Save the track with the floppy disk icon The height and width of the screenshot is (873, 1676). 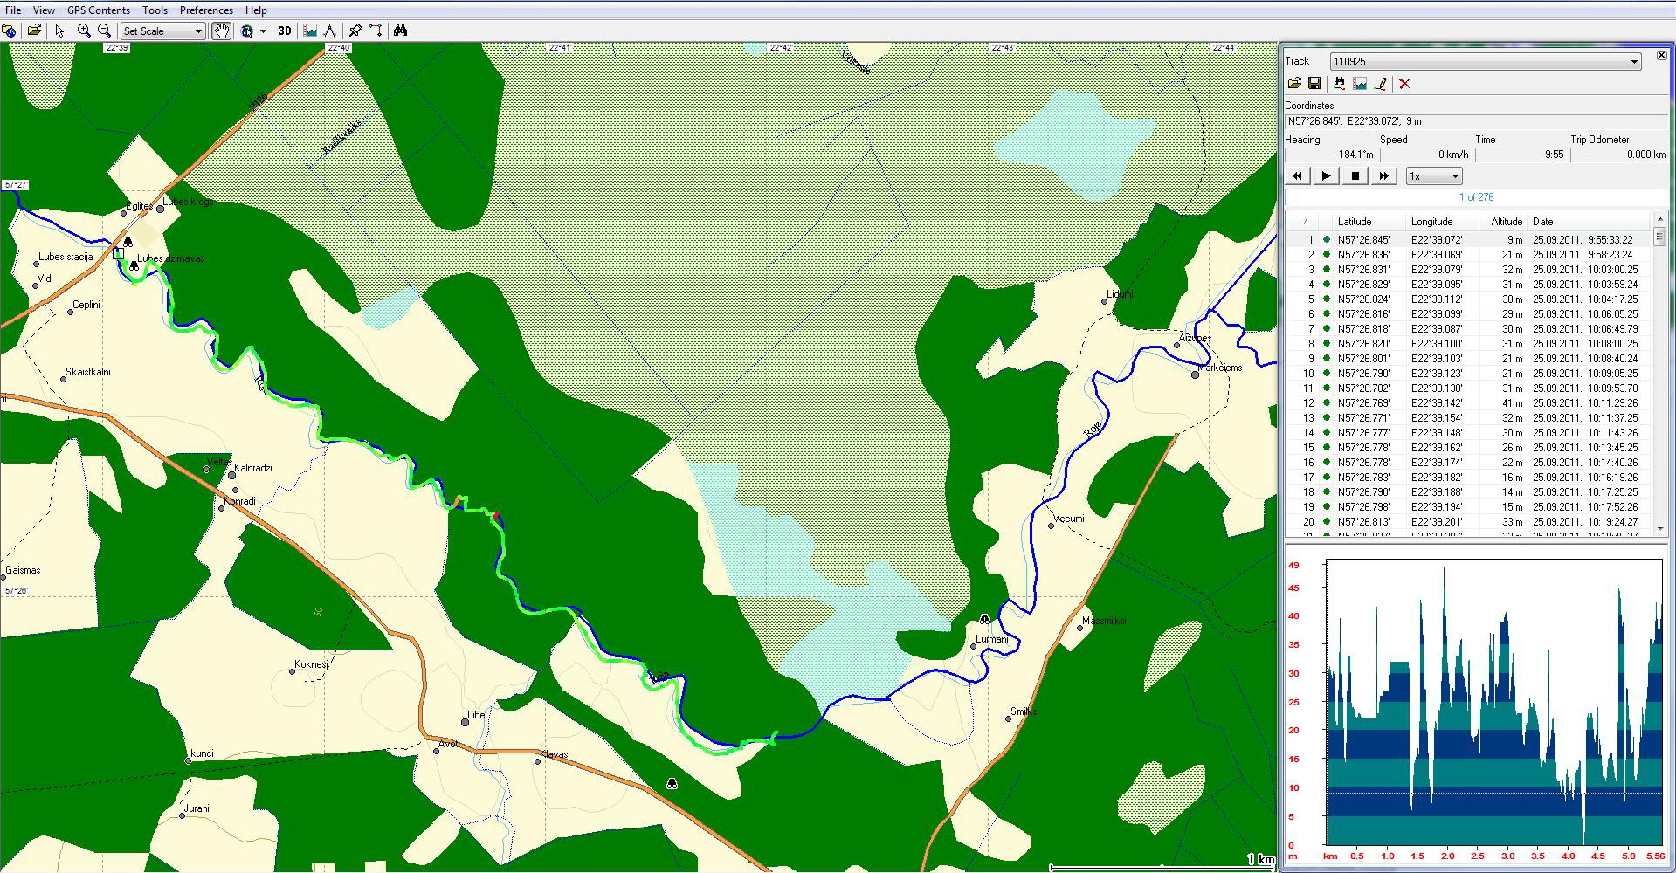coord(1314,84)
